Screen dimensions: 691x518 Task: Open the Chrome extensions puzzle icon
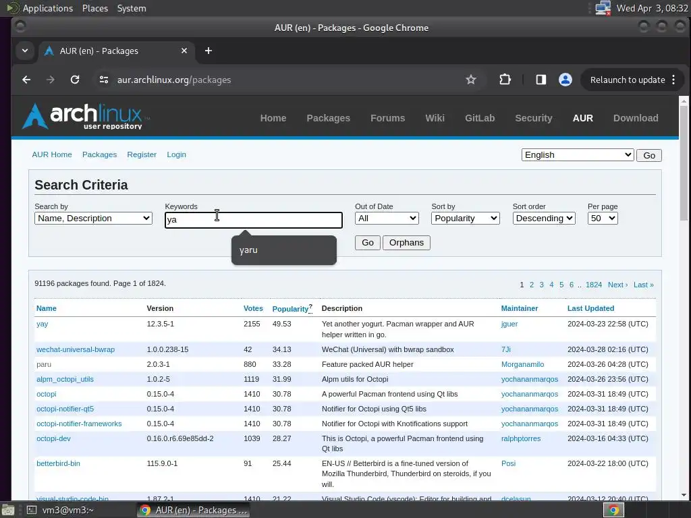(505, 80)
